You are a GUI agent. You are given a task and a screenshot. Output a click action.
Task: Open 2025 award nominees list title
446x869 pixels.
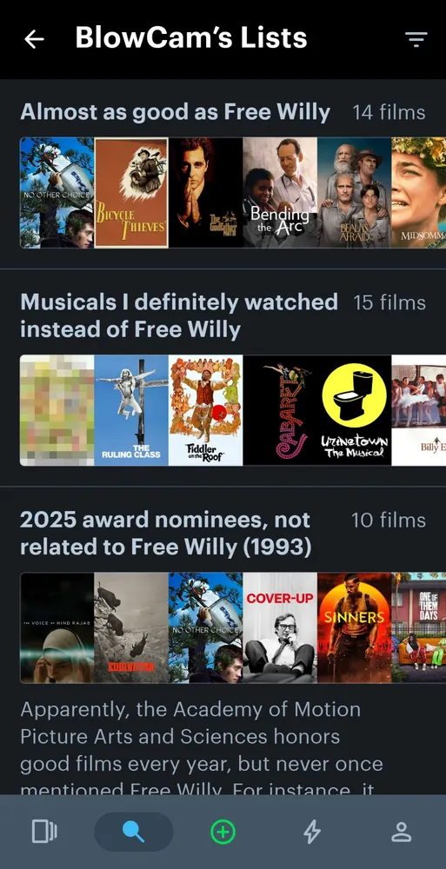(x=165, y=534)
